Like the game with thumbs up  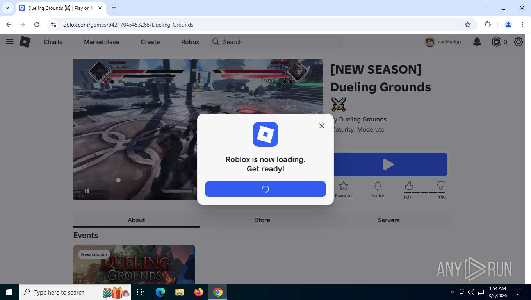coord(409,186)
